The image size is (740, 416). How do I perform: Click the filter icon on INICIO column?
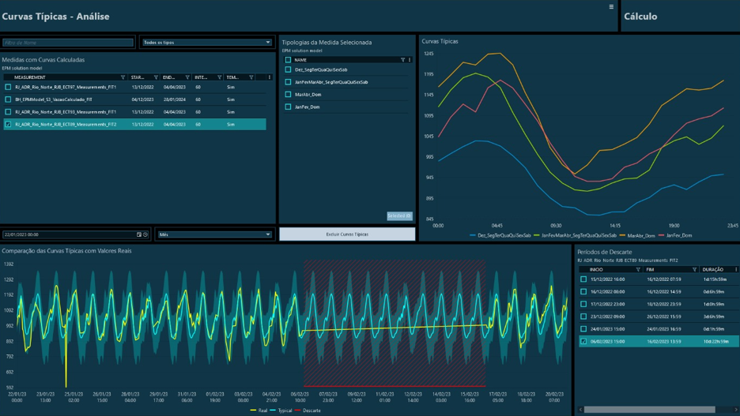click(638, 269)
